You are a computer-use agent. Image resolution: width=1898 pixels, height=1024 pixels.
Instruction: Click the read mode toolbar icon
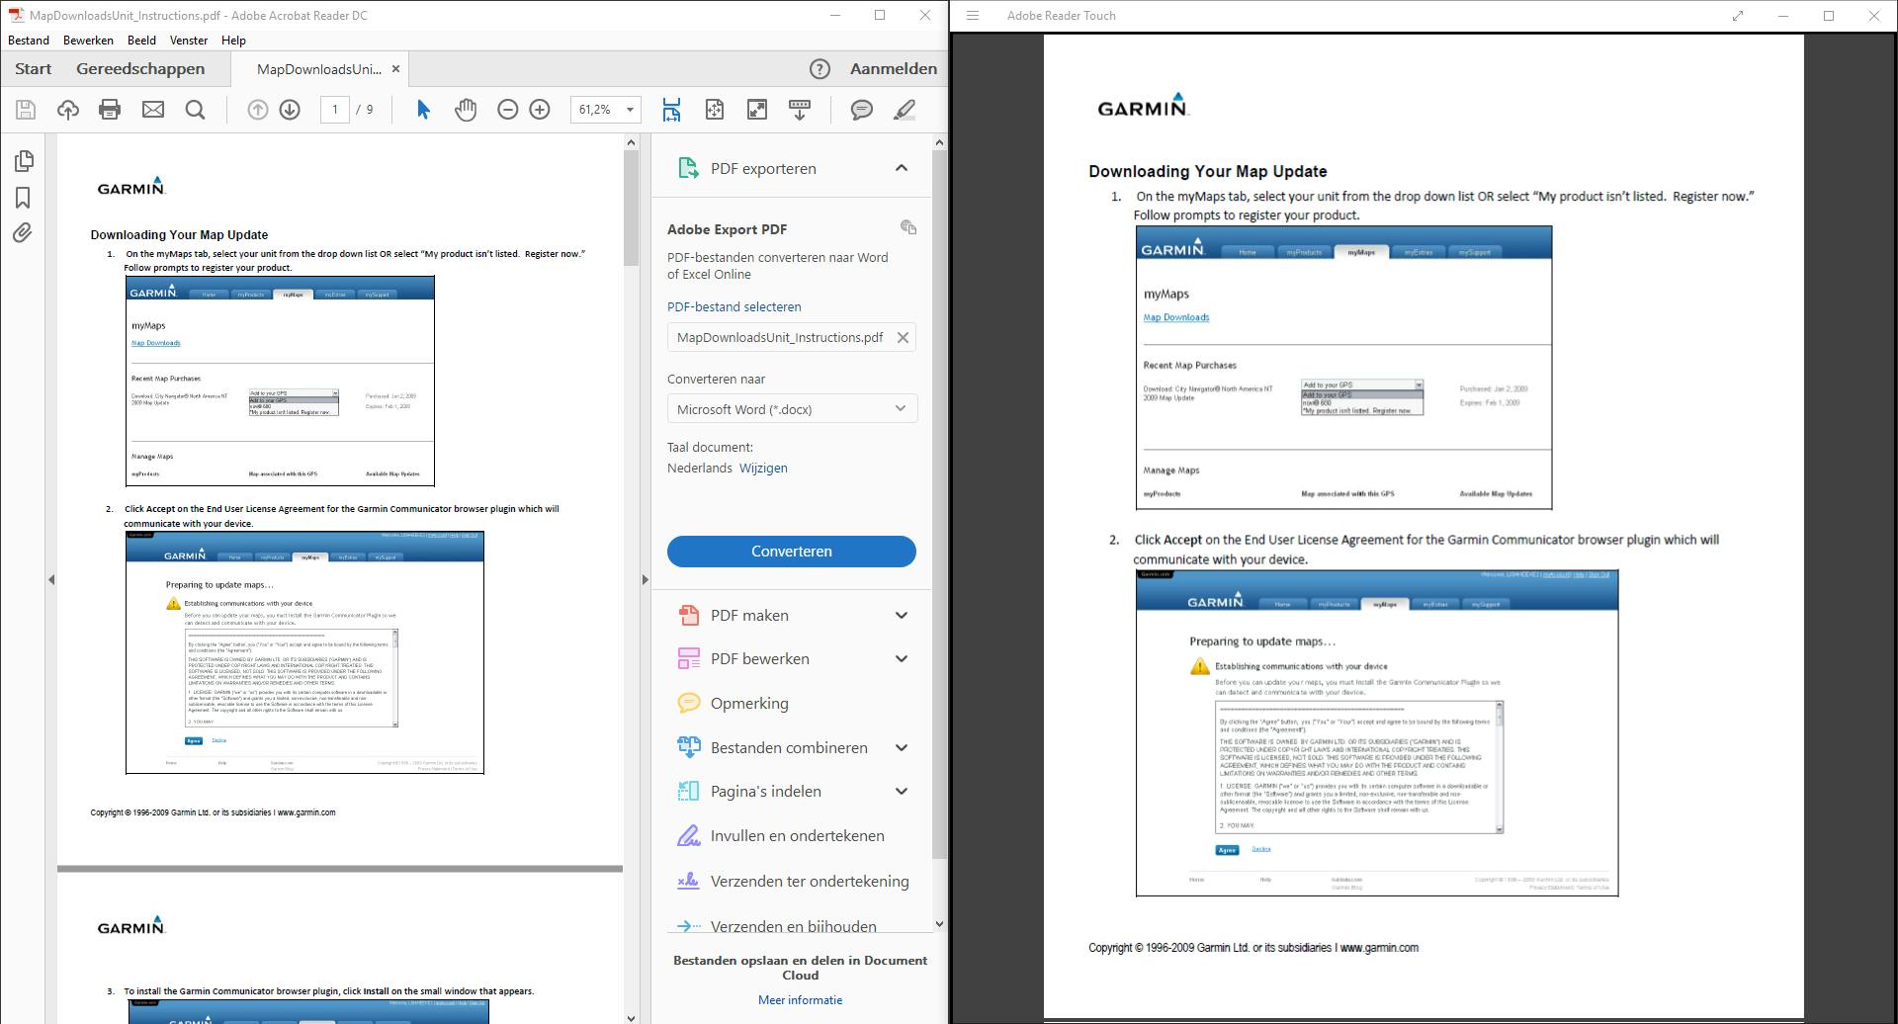pos(800,110)
